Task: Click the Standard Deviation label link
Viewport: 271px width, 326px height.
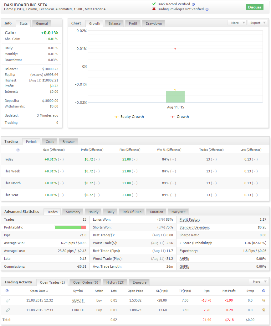Action: (195, 228)
